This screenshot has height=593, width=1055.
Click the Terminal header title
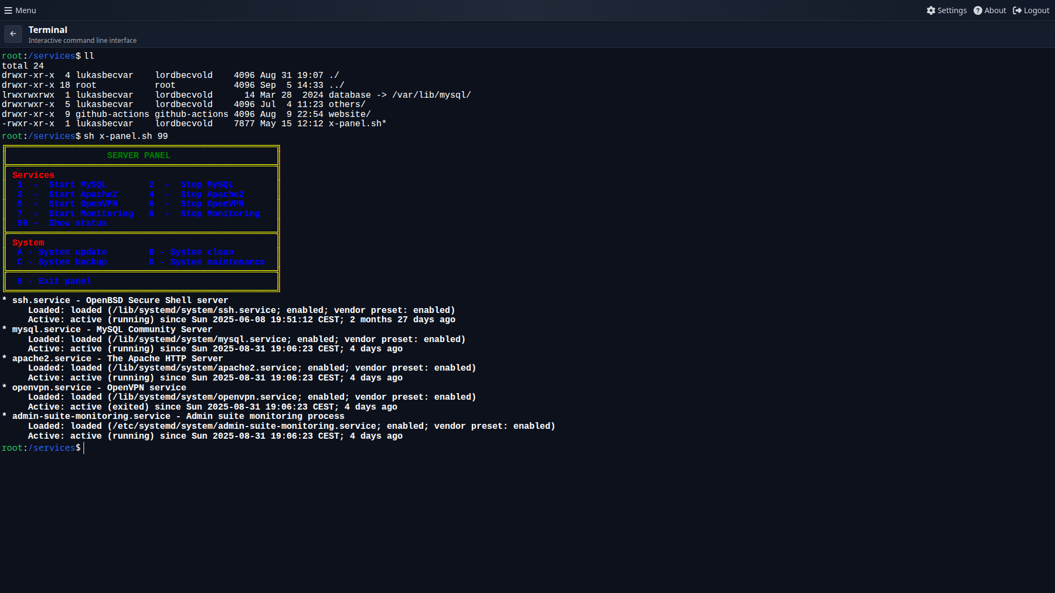[x=48, y=30]
